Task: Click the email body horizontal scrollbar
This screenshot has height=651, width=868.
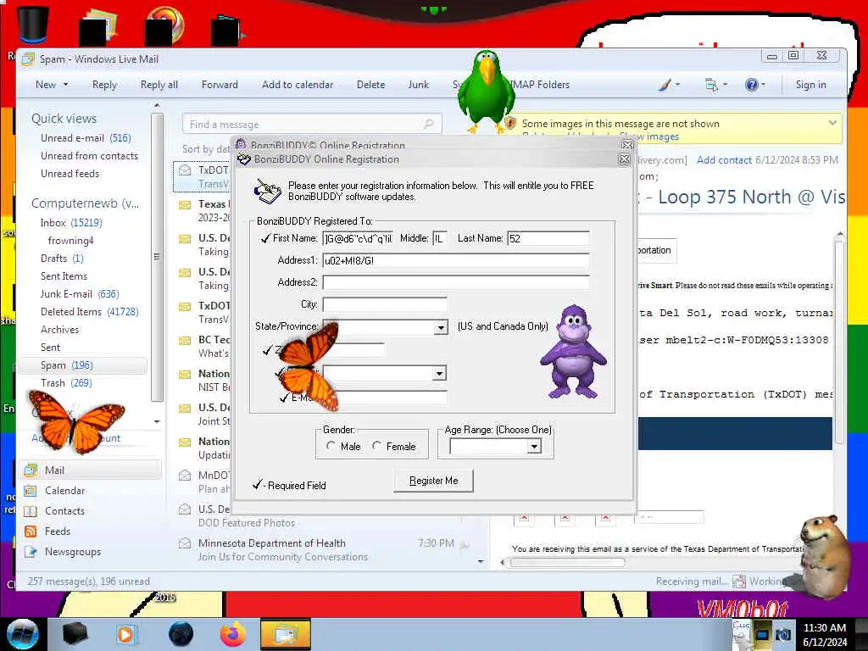Action: pyautogui.click(x=567, y=563)
